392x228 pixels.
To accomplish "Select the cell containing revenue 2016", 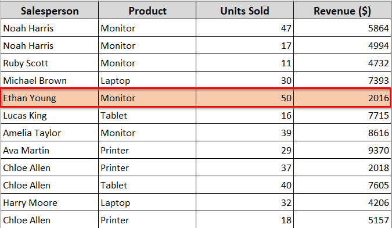I will (x=342, y=98).
